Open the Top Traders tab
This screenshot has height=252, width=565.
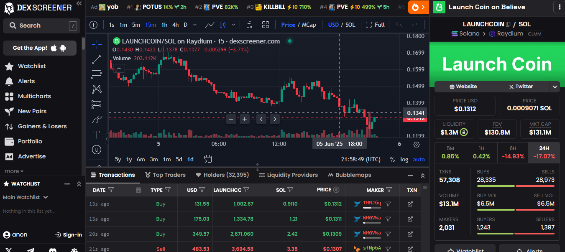tap(165, 175)
